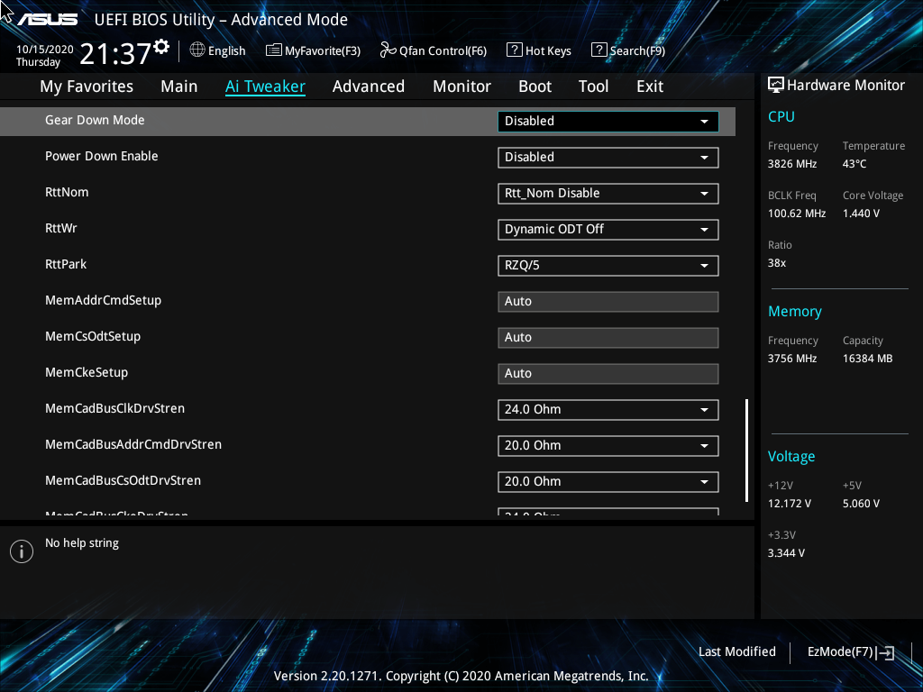This screenshot has height=692, width=923.
Task: Click the 21:37 clock time
Action: (115, 53)
